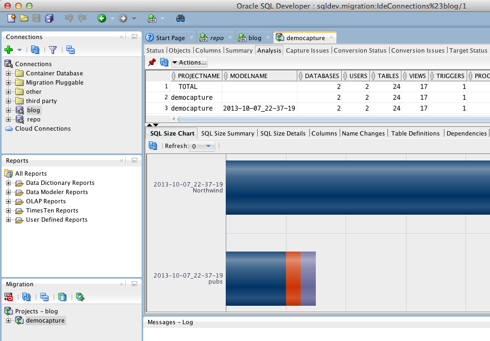Screen dimensions: 490x341
Task: Click the green plus New Connection icon
Action: 9,50
